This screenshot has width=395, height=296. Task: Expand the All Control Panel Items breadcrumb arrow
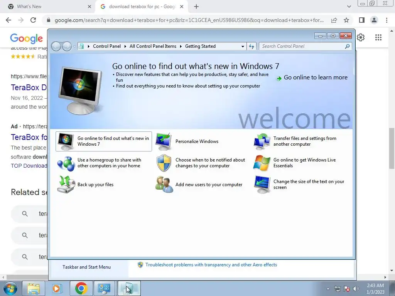click(x=181, y=46)
